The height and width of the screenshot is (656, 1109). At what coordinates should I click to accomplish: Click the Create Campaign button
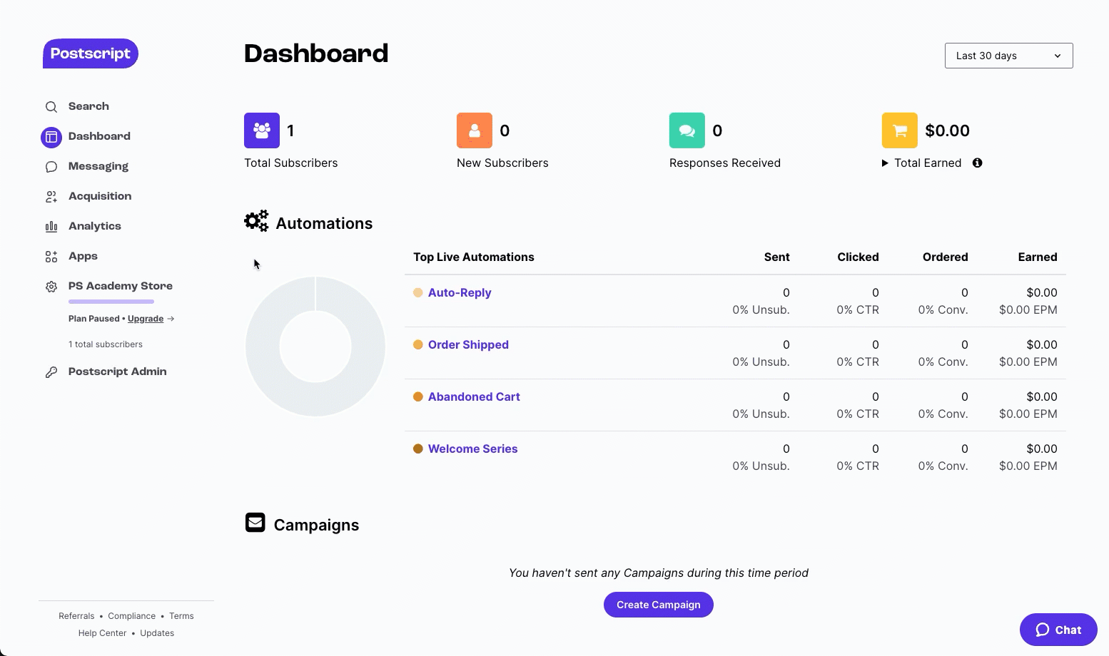[659, 605]
